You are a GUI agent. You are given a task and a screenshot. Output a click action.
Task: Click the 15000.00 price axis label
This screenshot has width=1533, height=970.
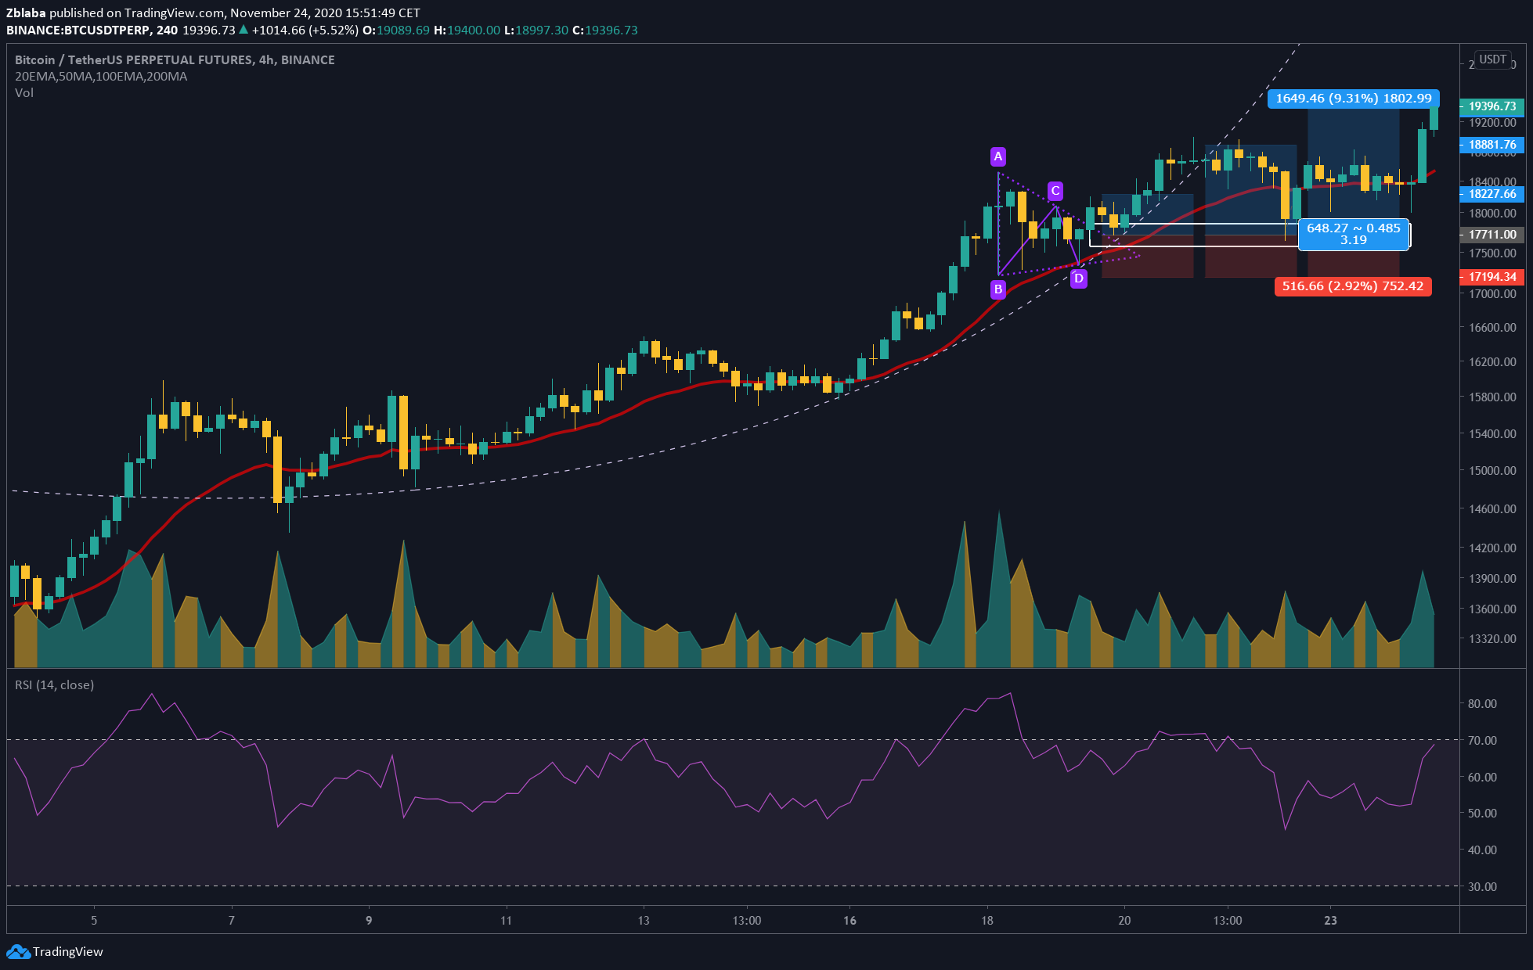click(1492, 471)
